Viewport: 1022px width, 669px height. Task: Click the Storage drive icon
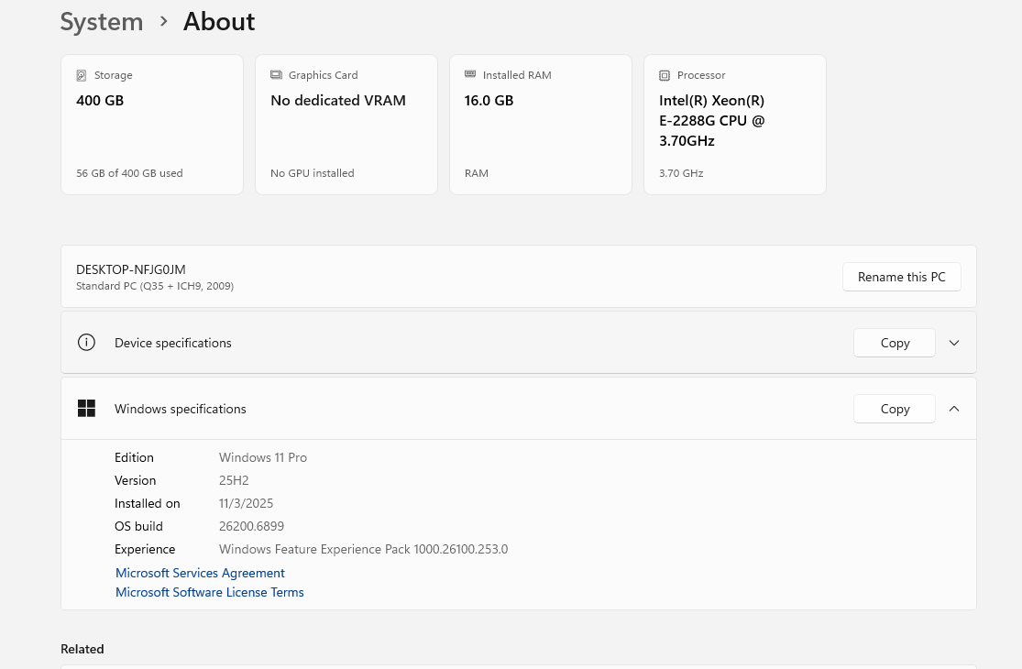[x=82, y=75]
